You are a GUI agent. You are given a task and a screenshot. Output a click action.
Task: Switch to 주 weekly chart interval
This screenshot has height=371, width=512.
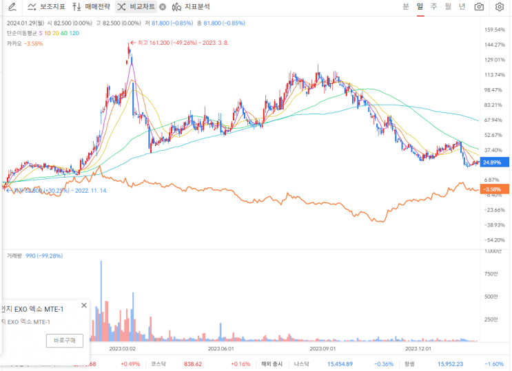pyautogui.click(x=434, y=6)
